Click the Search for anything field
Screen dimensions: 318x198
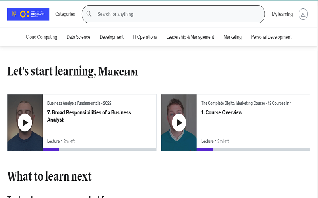(x=175, y=14)
